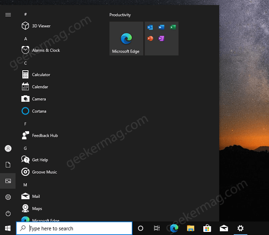
Task: Click the 'F' letter group header
Action: 25,124
